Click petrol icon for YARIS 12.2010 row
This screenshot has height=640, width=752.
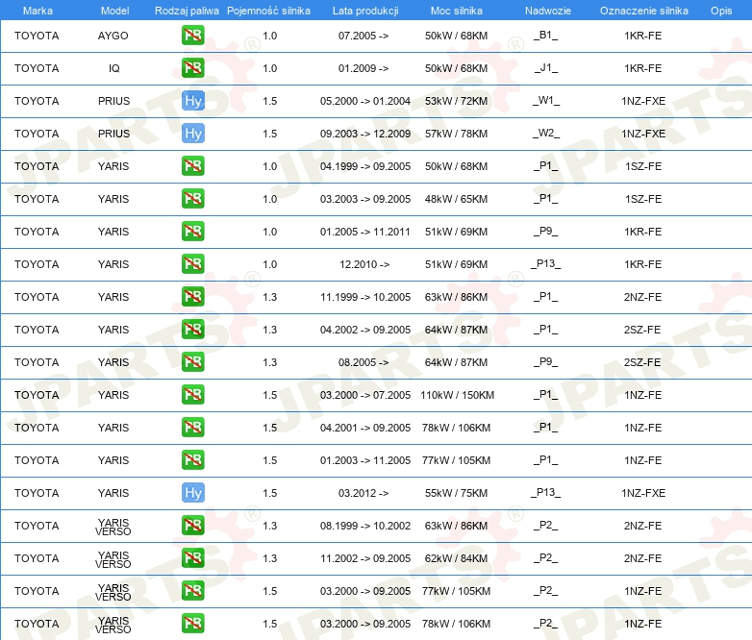click(192, 263)
